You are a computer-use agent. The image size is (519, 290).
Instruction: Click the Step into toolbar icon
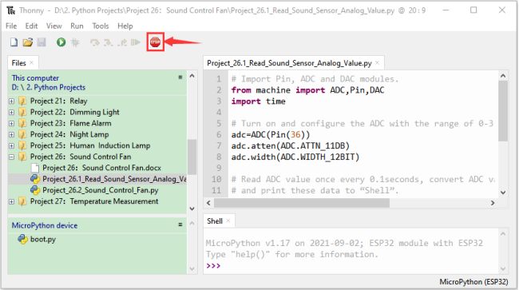point(109,42)
